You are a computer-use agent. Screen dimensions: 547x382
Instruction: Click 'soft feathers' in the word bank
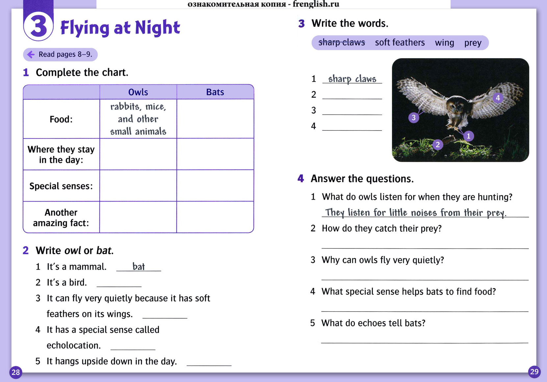click(x=400, y=42)
